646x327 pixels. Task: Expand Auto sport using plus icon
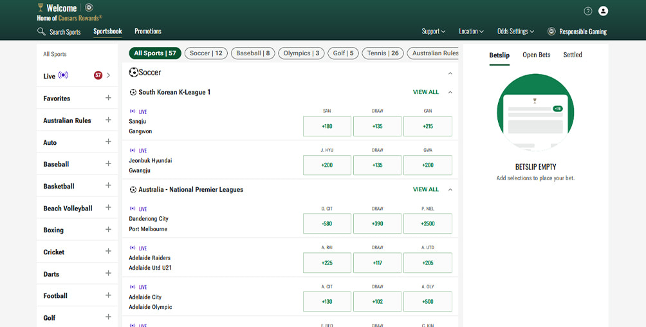(108, 142)
